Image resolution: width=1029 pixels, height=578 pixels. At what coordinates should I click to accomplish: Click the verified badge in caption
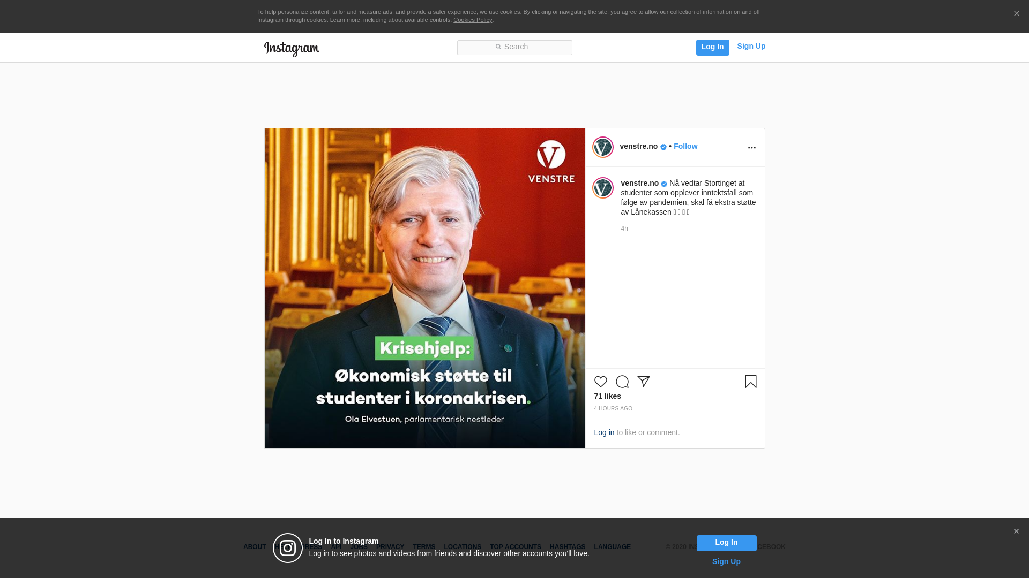664,184
